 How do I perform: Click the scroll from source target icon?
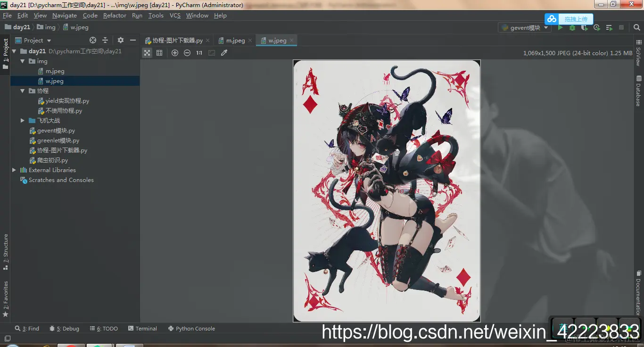click(x=93, y=40)
